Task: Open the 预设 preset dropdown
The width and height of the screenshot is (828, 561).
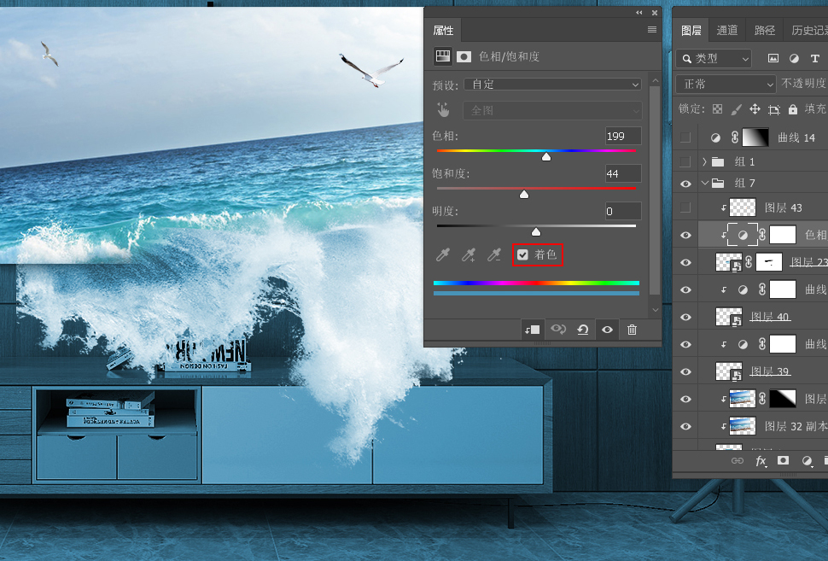Action: point(552,85)
